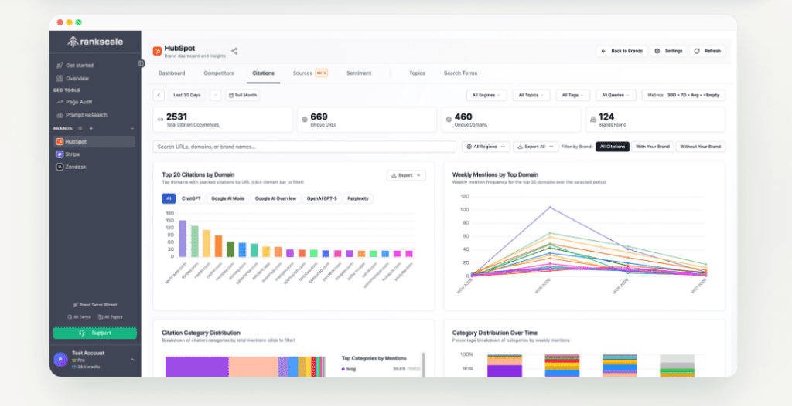
Task: Click the Back to Brands button
Action: pyautogui.click(x=621, y=51)
